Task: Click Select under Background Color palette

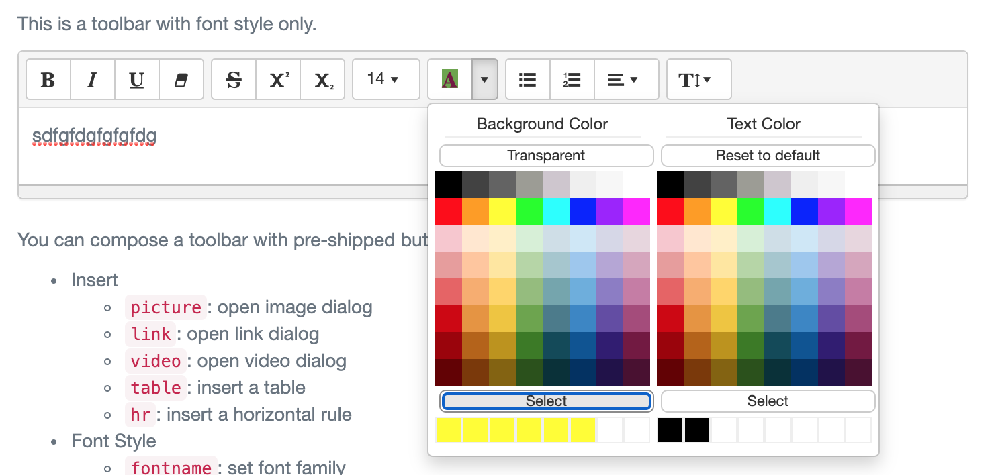Action: (x=546, y=401)
